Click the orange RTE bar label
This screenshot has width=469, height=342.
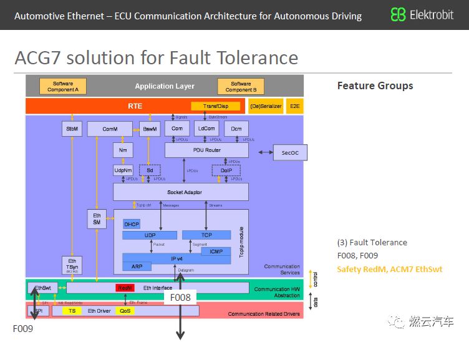pos(135,106)
